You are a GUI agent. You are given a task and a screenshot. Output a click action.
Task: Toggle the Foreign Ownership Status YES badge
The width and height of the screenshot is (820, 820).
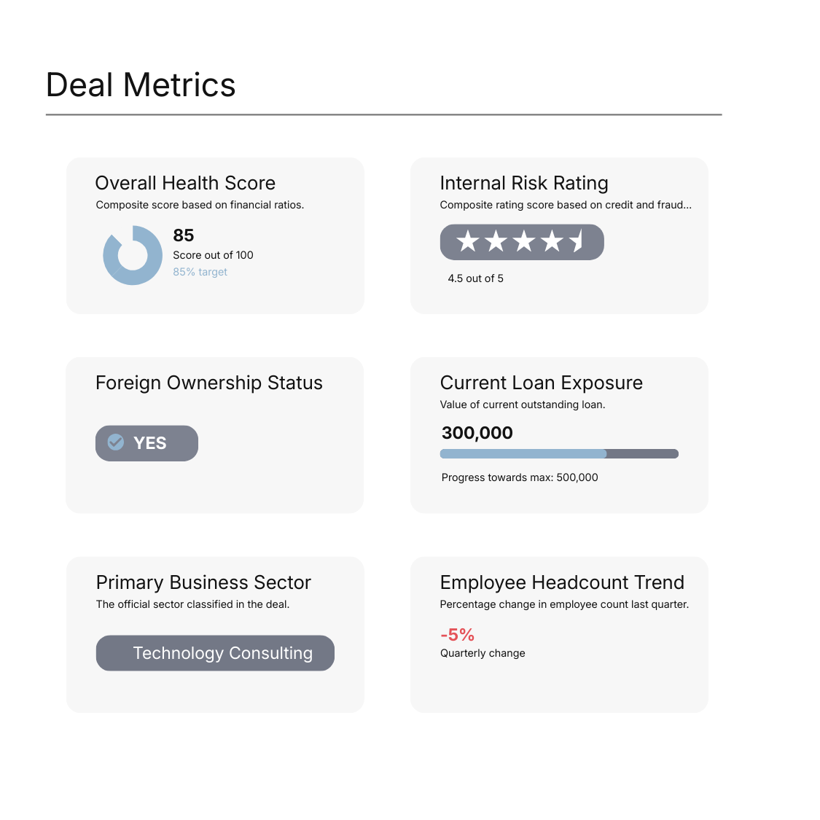coord(147,442)
